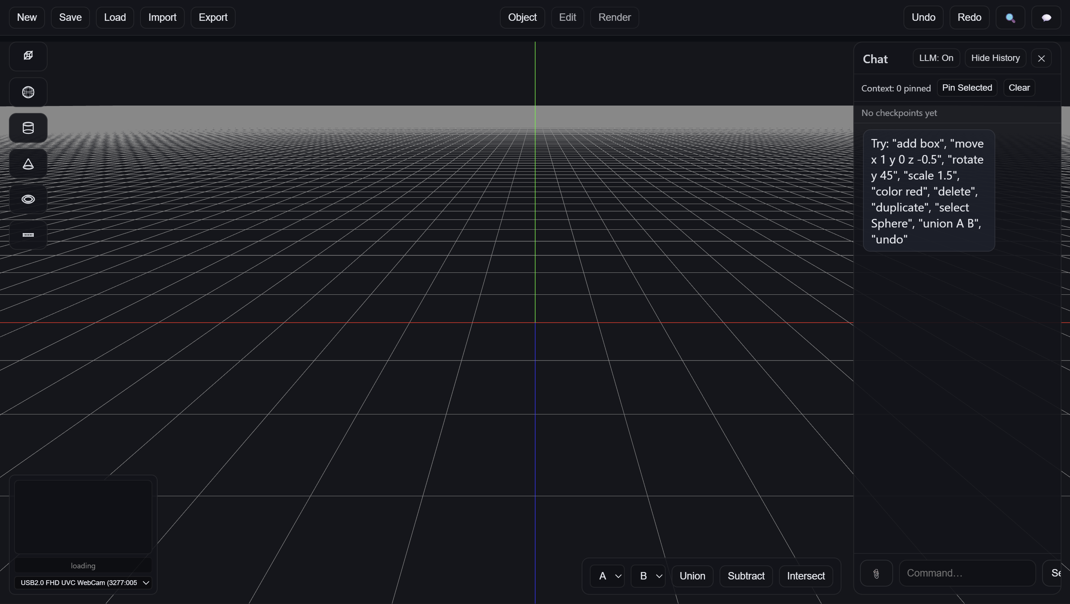Add a box primitive from sidebar
This screenshot has width=1070, height=604.
pyautogui.click(x=28, y=56)
